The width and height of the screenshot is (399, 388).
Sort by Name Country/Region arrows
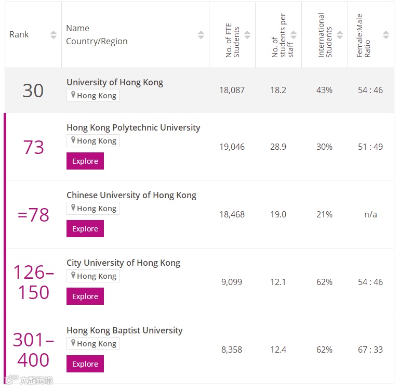[x=201, y=35]
